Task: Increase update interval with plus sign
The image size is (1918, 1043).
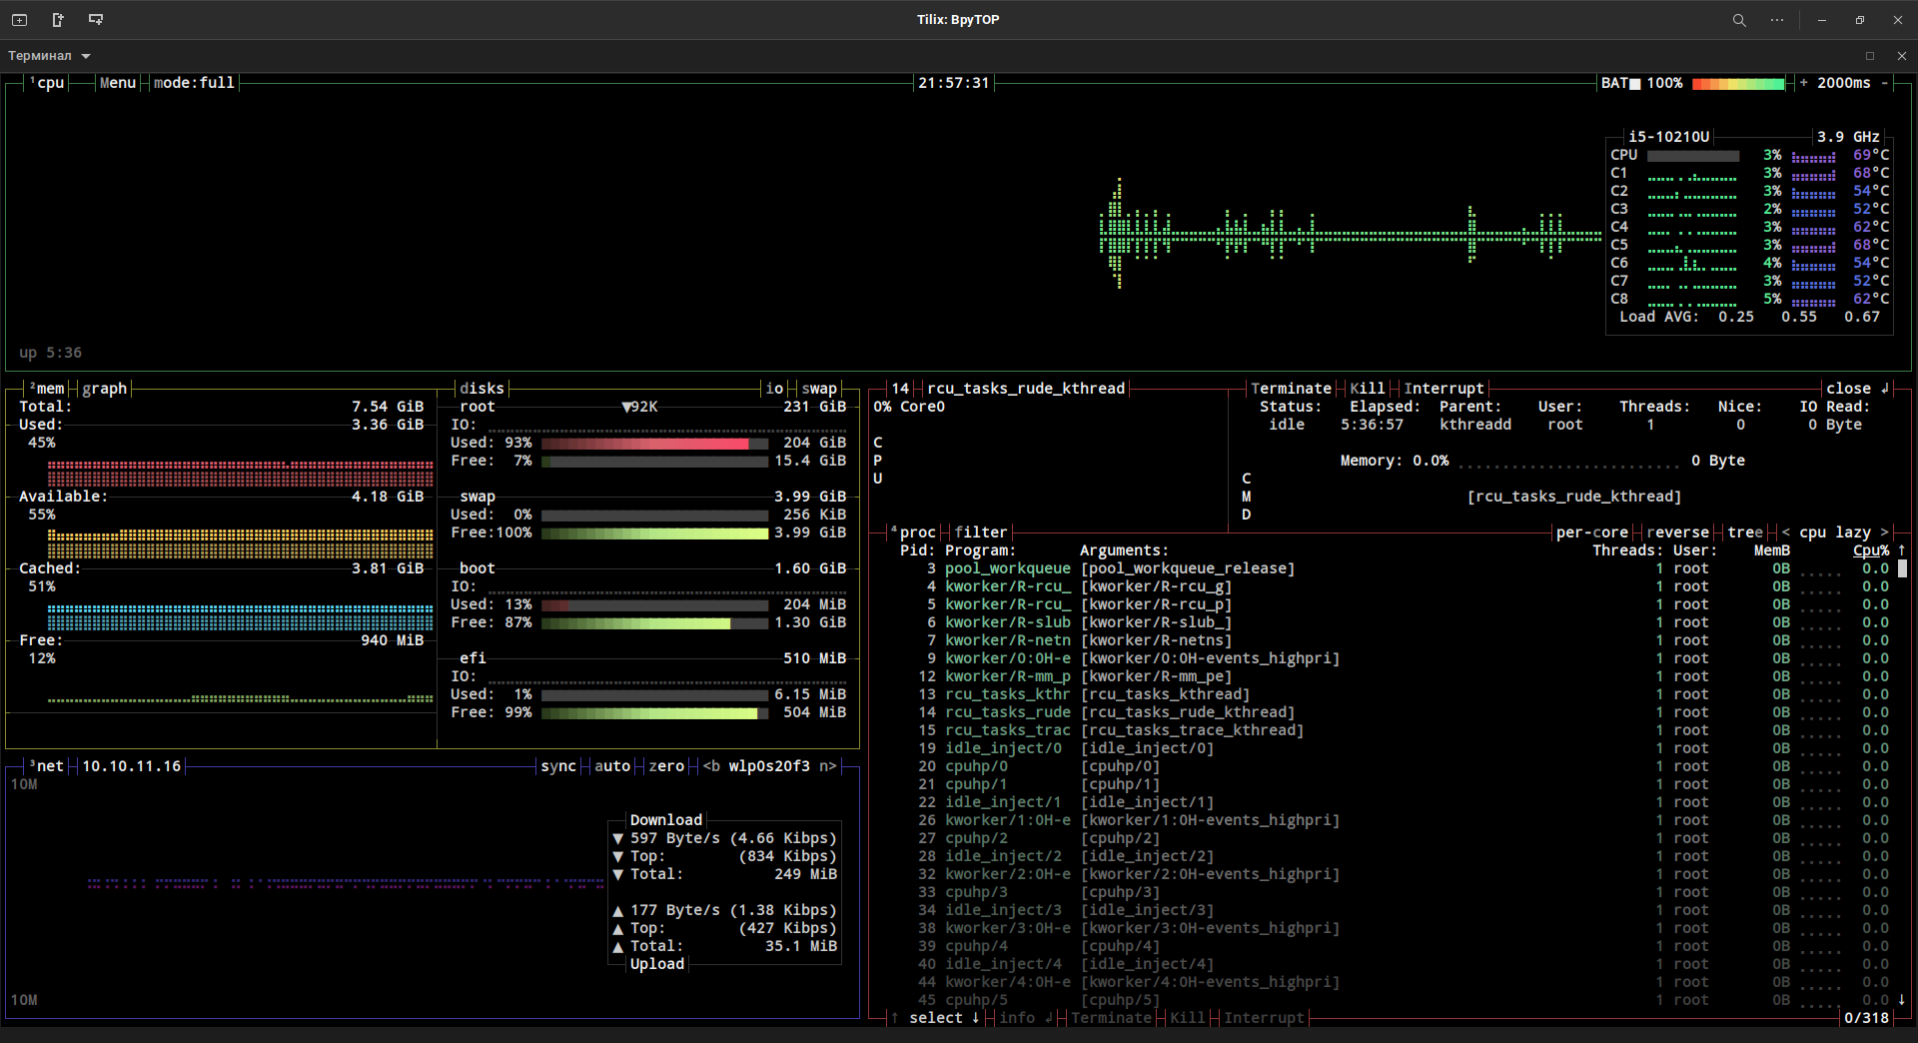Action: [x=1803, y=83]
